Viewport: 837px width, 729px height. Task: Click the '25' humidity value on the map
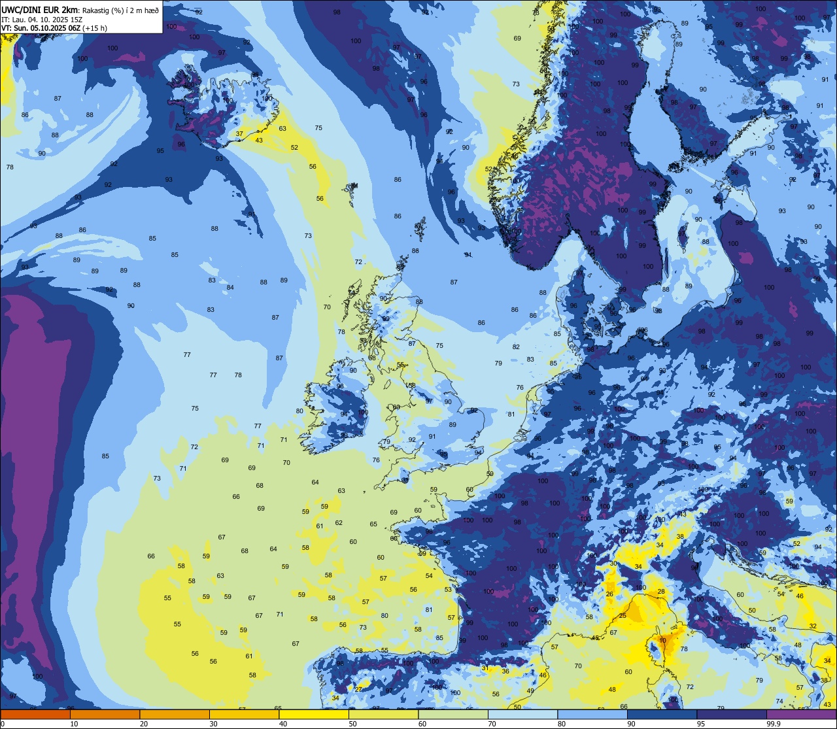click(x=623, y=616)
